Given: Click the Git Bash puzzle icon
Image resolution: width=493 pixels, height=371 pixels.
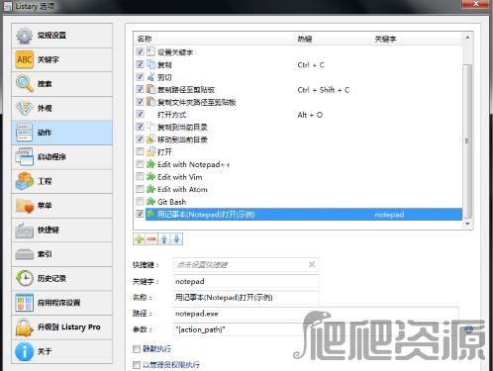Looking at the screenshot, I should coord(150,201).
